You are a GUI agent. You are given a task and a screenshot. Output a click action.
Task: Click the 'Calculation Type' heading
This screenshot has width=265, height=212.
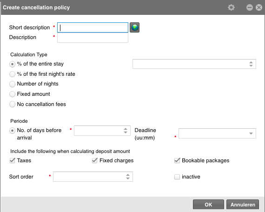29,54
